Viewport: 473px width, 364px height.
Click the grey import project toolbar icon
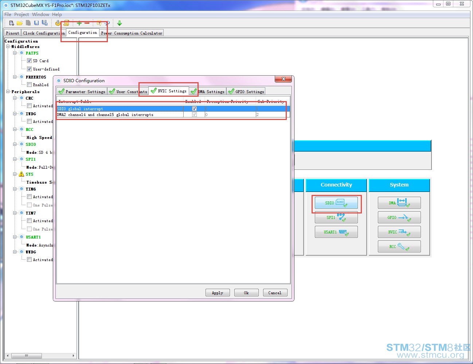click(28, 23)
